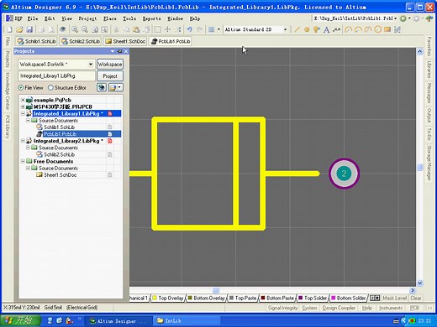This screenshot has height=327, width=437.
Task: Switch to the IntLib folder taskbar item
Action: pyautogui.click(x=186, y=320)
